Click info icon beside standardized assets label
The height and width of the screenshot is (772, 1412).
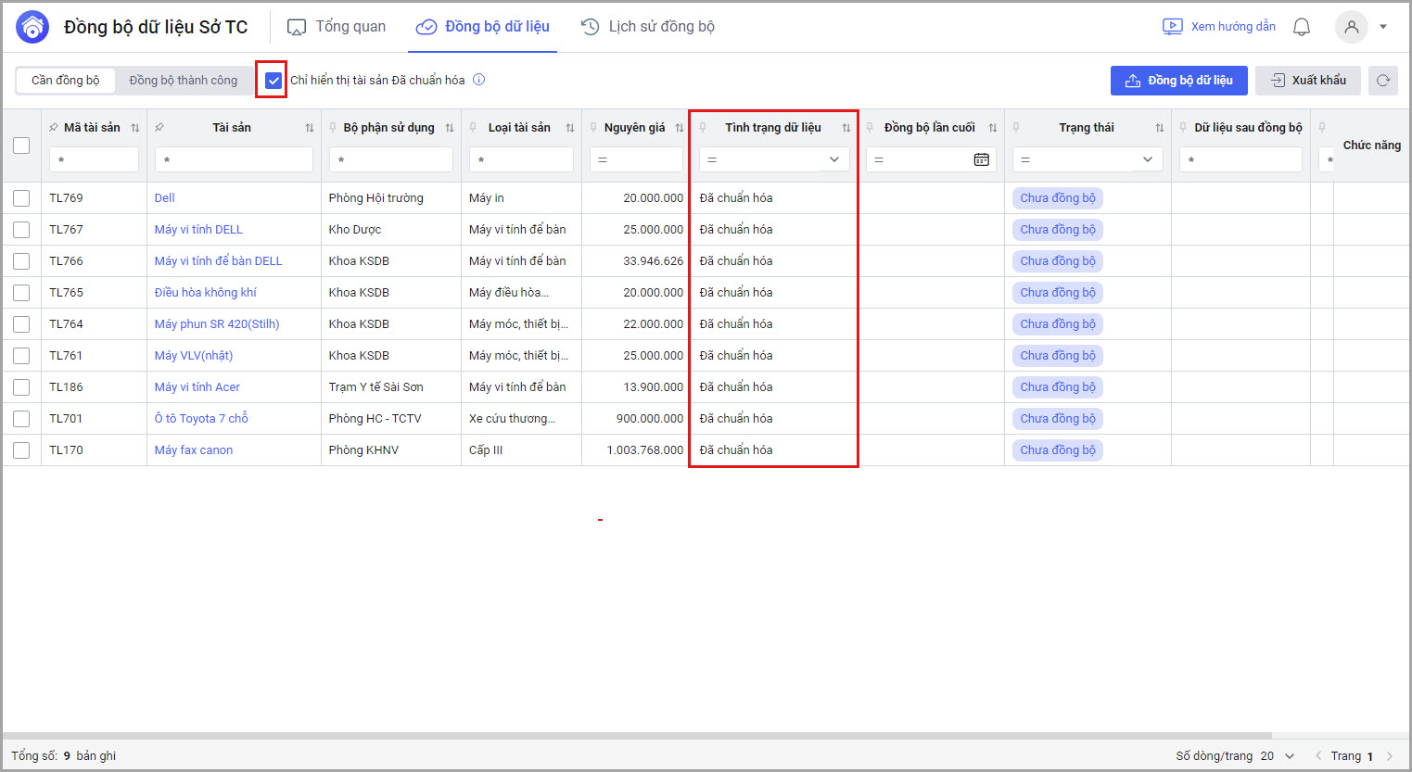[x=479, y=80]
